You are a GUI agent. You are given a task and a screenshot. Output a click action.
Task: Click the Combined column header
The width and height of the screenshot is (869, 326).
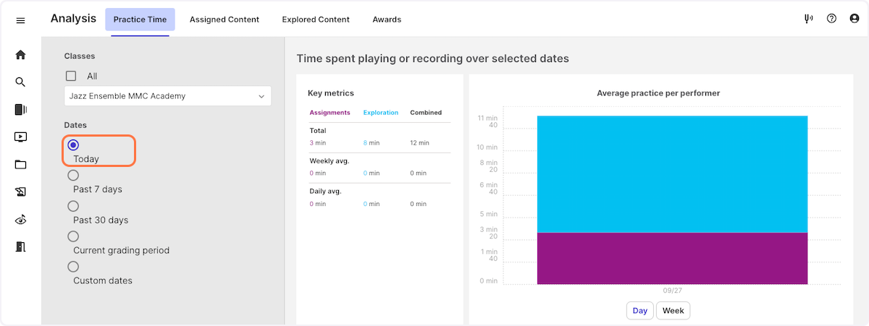pos(426,113)
